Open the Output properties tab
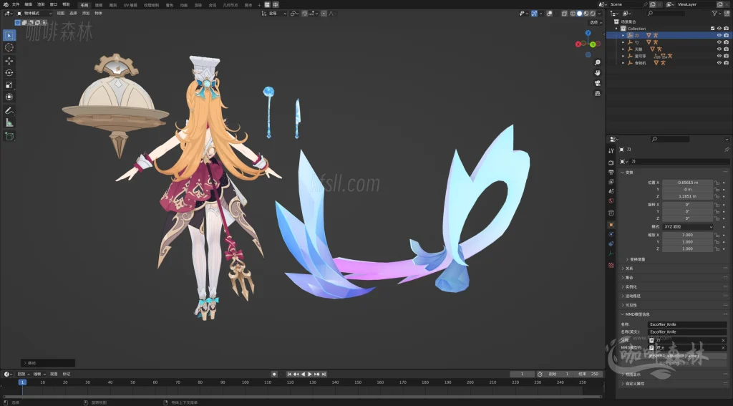Screen dimensions: 733x406 [611, 172]
